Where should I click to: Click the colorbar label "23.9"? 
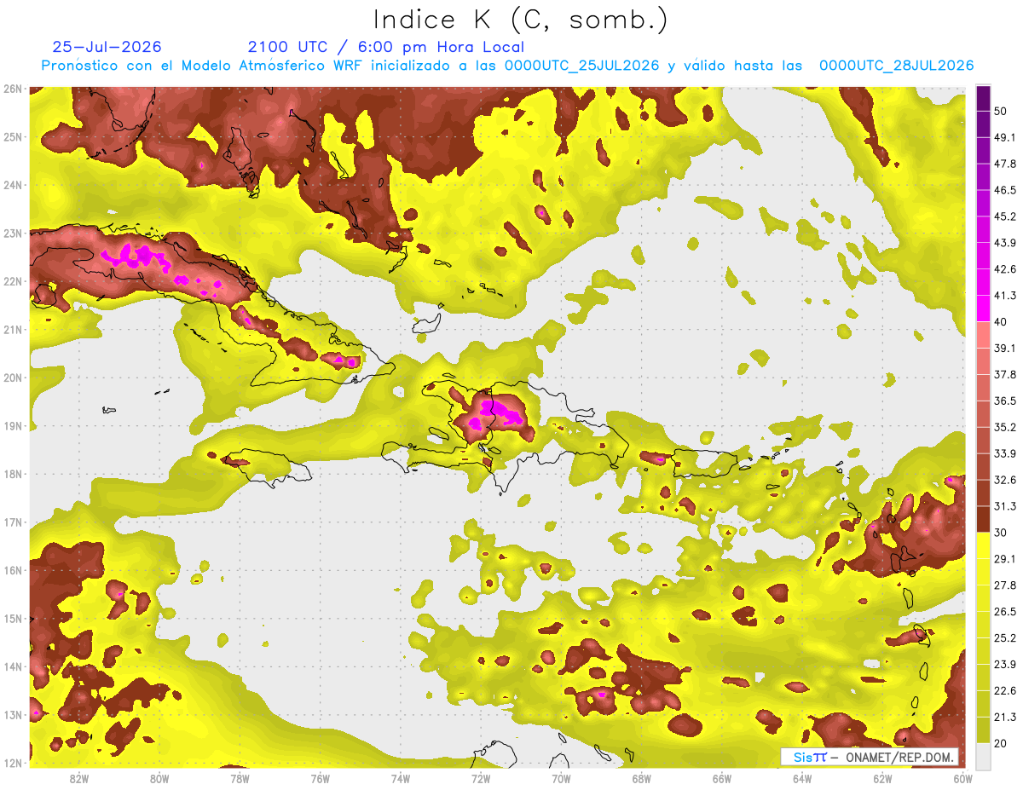[x=1005, y=665]
